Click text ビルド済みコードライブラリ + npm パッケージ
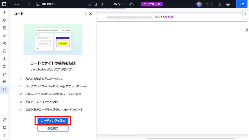Viewport: 249px width, 140px height. click(x=54, y=110)
